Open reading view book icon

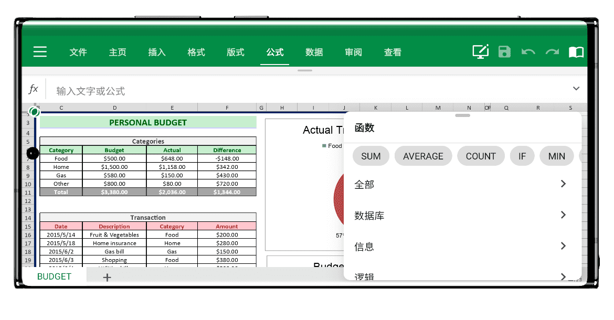tap(576, 51)
